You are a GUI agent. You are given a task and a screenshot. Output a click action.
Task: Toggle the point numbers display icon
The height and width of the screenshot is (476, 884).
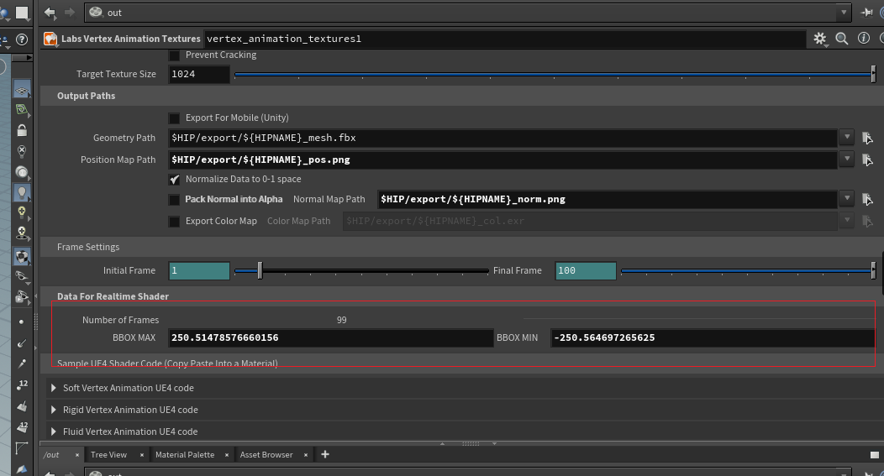(x=22, y=385)
